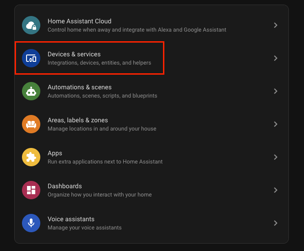Click 'Organize how you interact with your home'
304x251 pixels.
pyautogui.click(x=100, y=195)
